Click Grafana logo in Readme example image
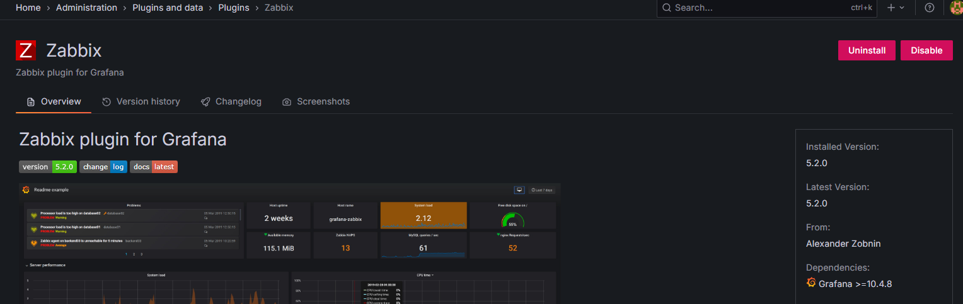 (x=26, y=189)
